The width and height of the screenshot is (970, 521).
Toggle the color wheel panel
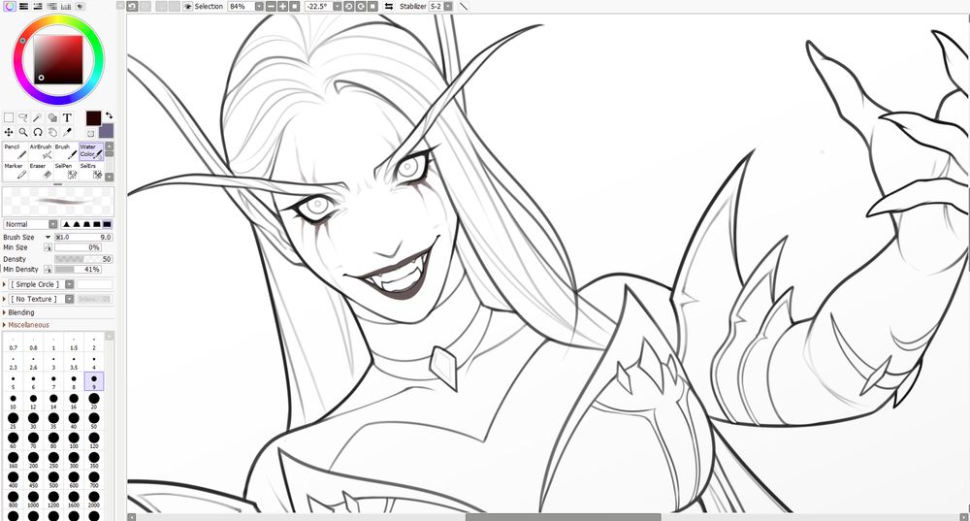pyautogui.click(x=9, y=6)
